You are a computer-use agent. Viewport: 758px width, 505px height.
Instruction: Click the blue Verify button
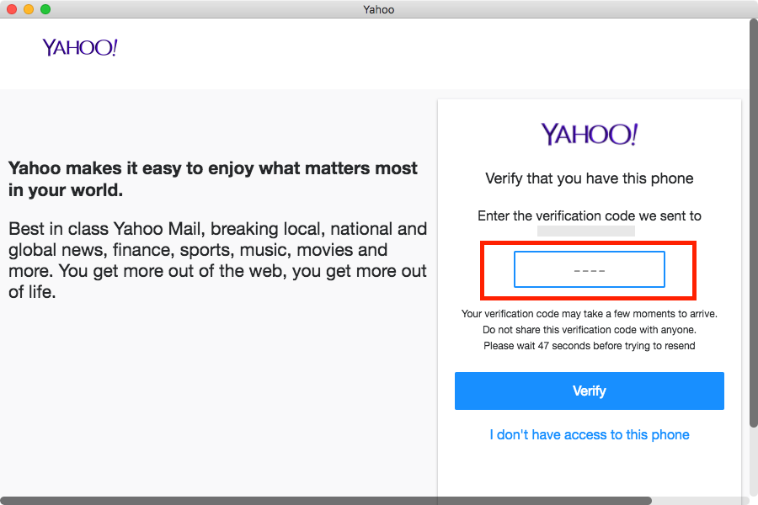(x=590, y=391)
